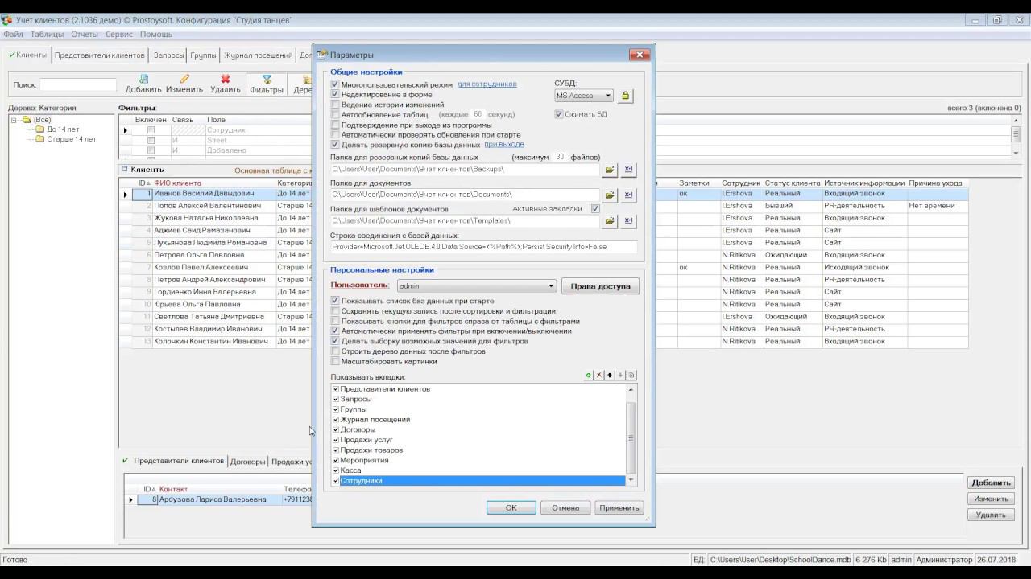Click row expander arrow for Иванов Василий Давыдович
This screenshot has width=1031, height=579.
click(125, 194)
